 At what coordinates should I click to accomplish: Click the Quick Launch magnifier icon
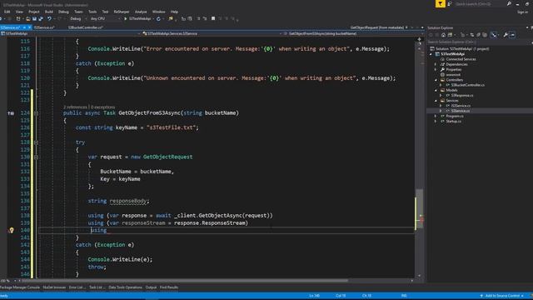pyautogui.click(x=509, y=3)
